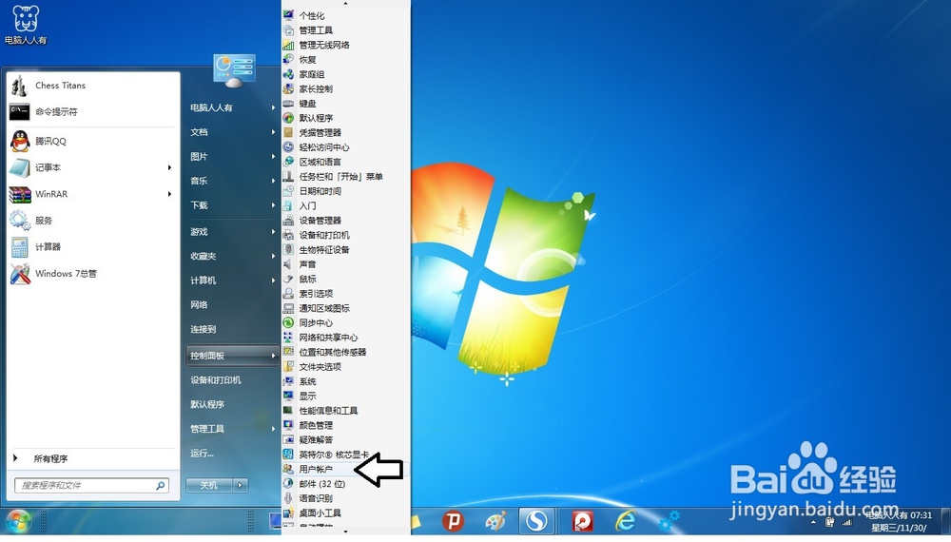Select 控制面板 in Start menu
The height and width of the screenshot is (542, 951).
pyautogui.click(x=232, y=356)
